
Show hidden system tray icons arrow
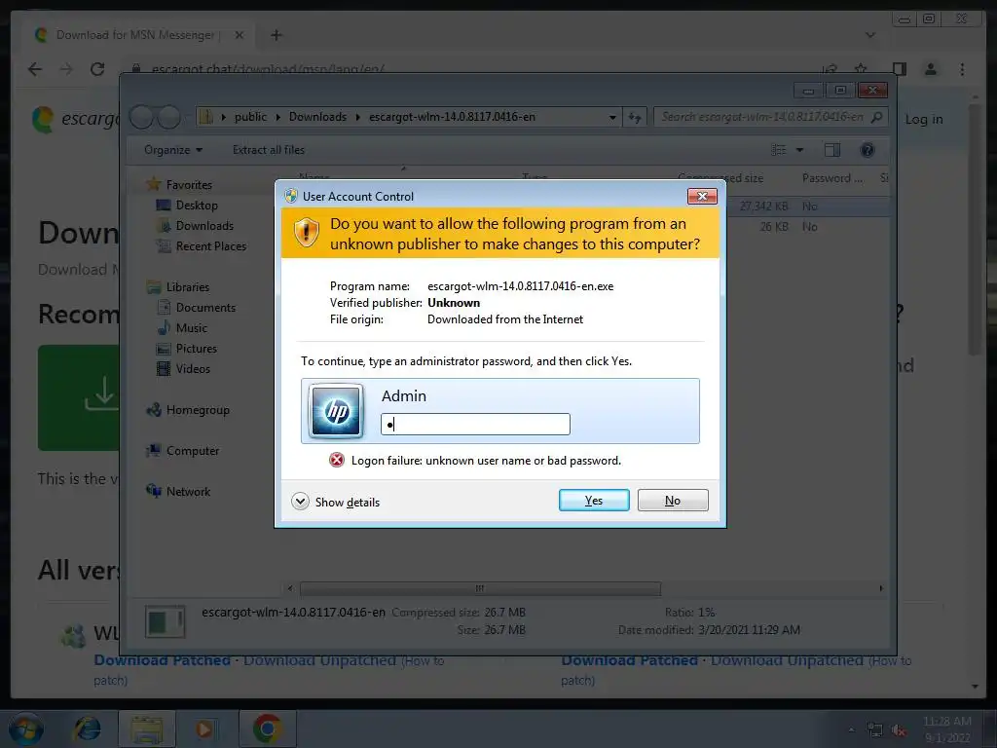click(851, 730)
